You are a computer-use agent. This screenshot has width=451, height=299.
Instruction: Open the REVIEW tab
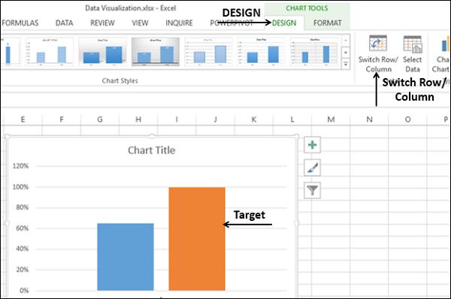click(x=102, y=23)
